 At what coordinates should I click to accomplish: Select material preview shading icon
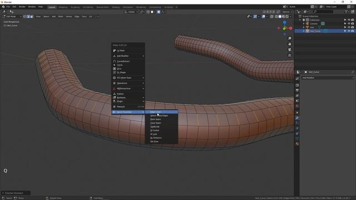pyautogui.click(x=283, y=17)
